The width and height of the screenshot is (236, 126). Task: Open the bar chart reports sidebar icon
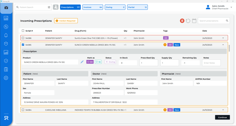[6, 52]
